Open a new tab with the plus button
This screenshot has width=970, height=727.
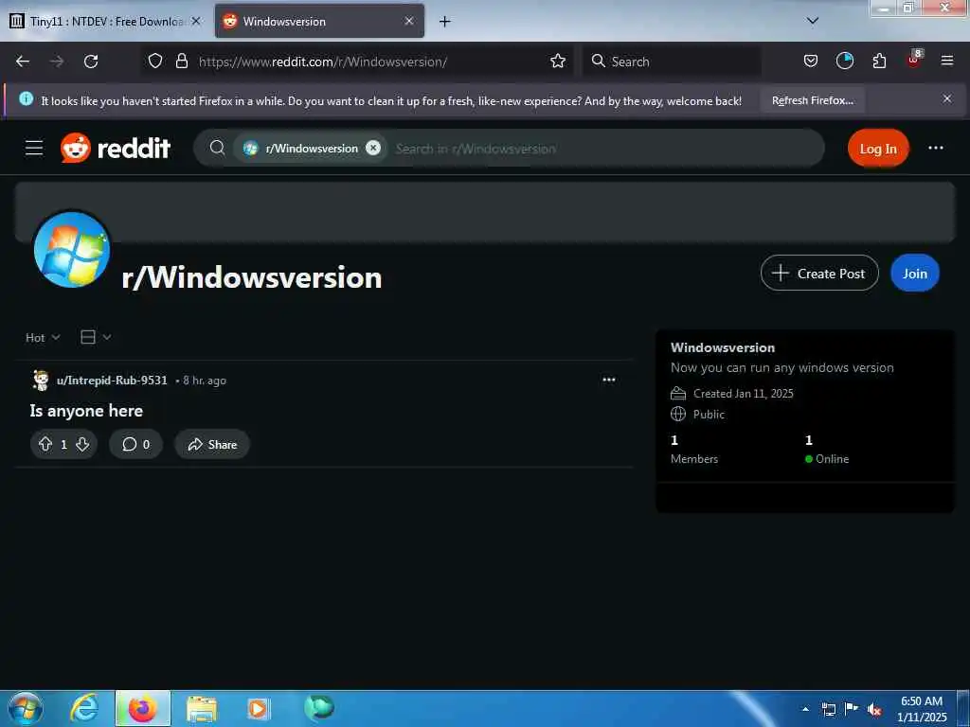pos(444,22)
